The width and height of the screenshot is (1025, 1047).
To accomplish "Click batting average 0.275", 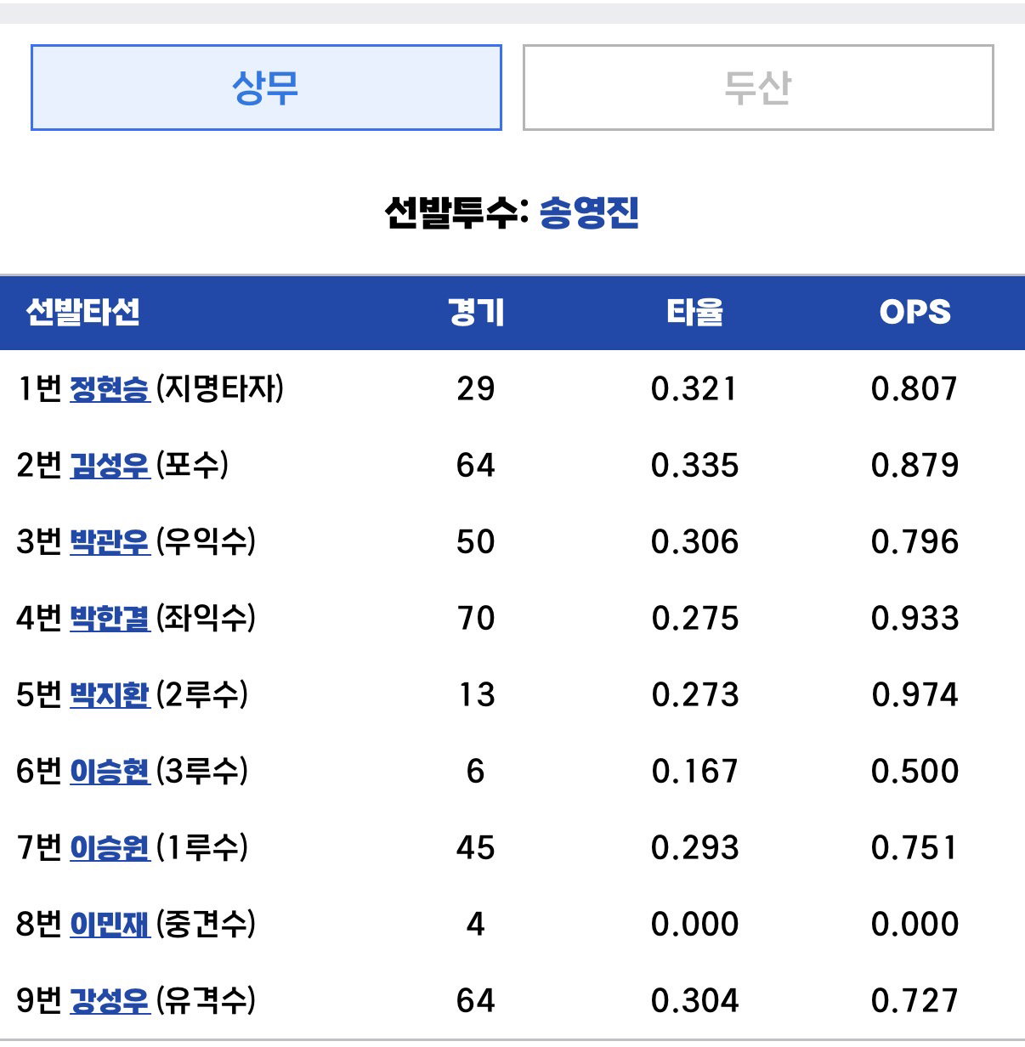I will [695, 618].
